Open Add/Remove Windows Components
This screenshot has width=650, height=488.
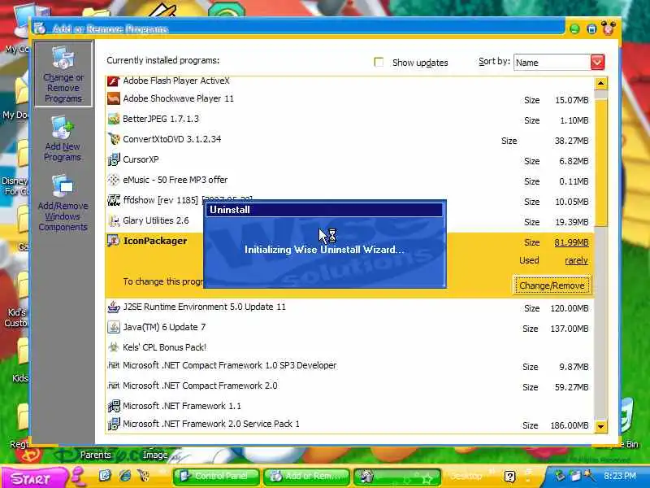pyautogui.click(x=63, y=203)
